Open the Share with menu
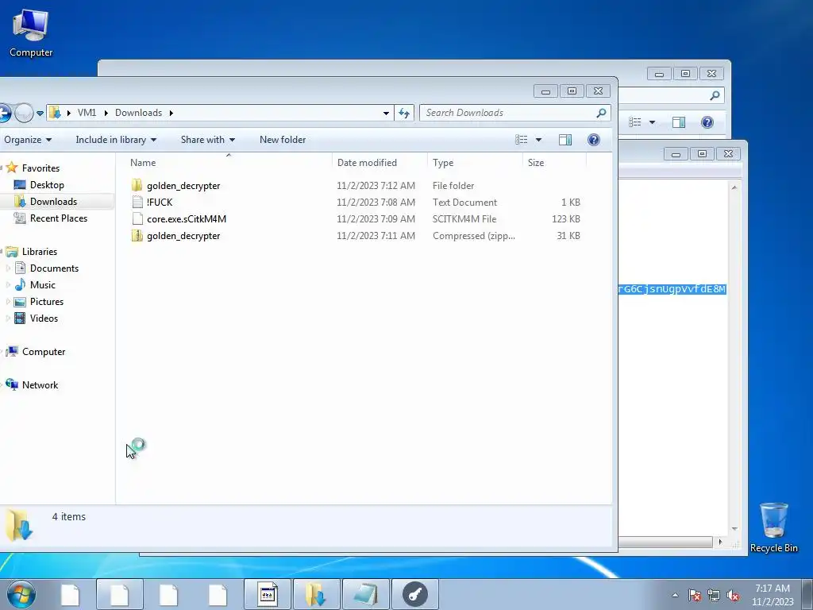The height and width of the screenshot is (610, 813). pos(207,140)
